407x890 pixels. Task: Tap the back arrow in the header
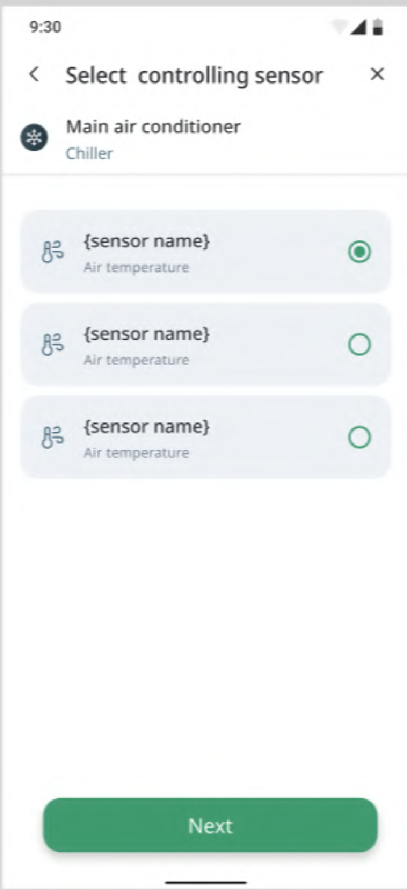click(34, 75)
